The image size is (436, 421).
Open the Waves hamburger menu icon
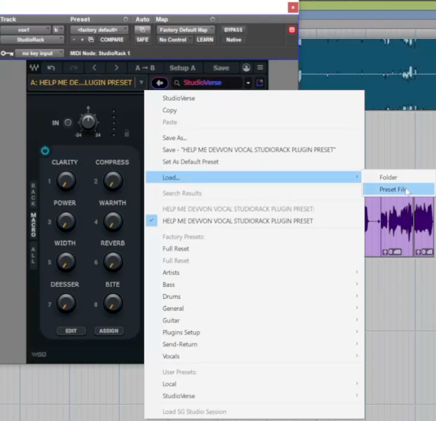tap(260, 68)
